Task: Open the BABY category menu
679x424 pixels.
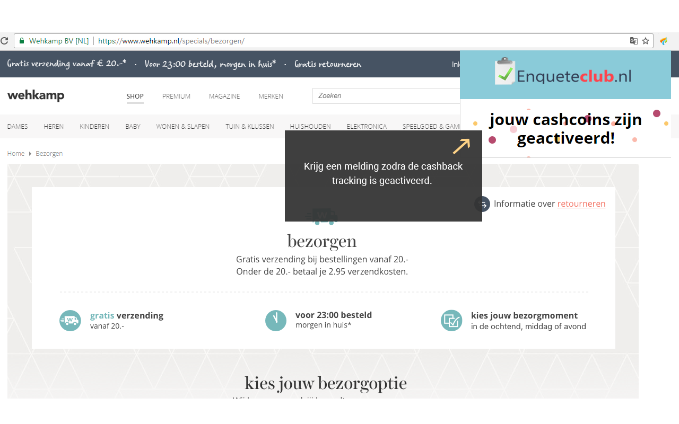Action: (x=133, y=127)
